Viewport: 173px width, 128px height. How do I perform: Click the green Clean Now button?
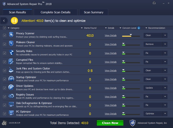pyautogui.click(x=110, y=123)
